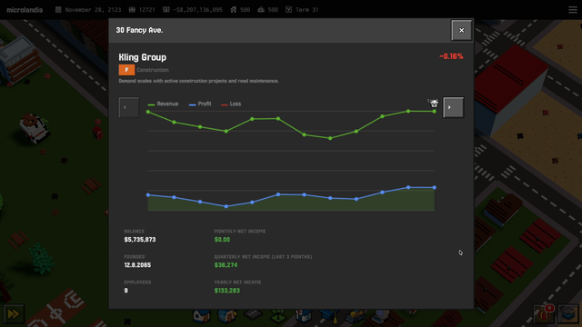Click the housing home icon in top bar
This screenshot has height=327, width=582.
[x=234, y=10]
